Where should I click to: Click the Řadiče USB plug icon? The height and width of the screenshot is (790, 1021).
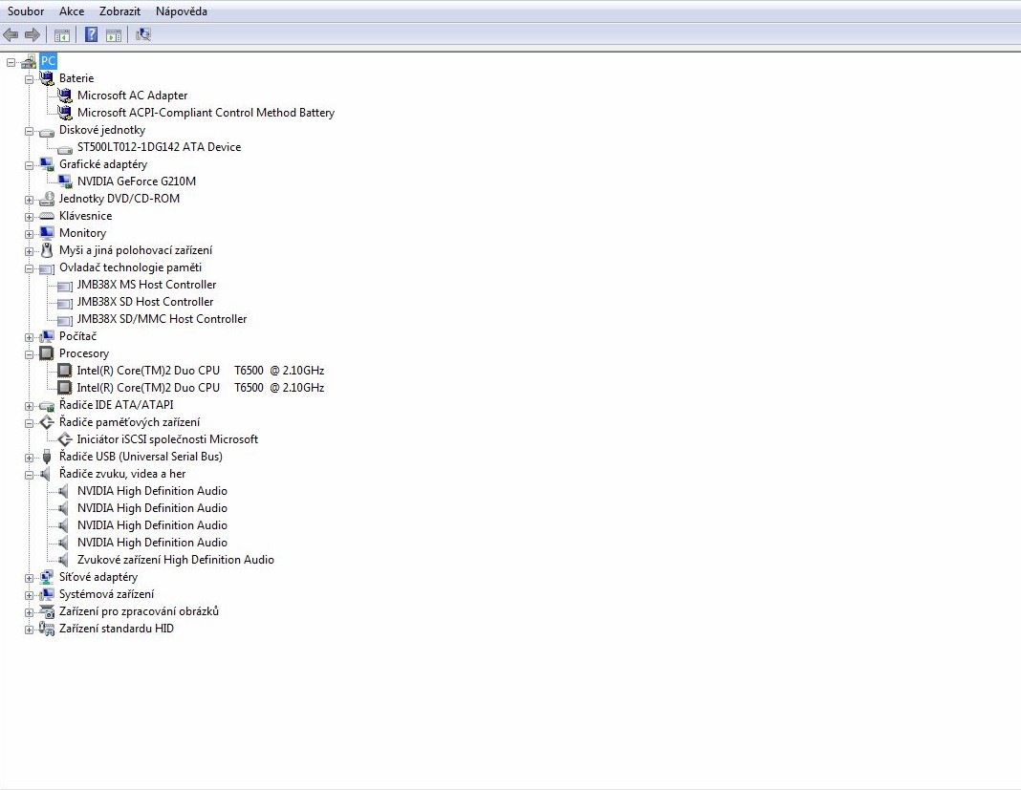click(46, 457)
